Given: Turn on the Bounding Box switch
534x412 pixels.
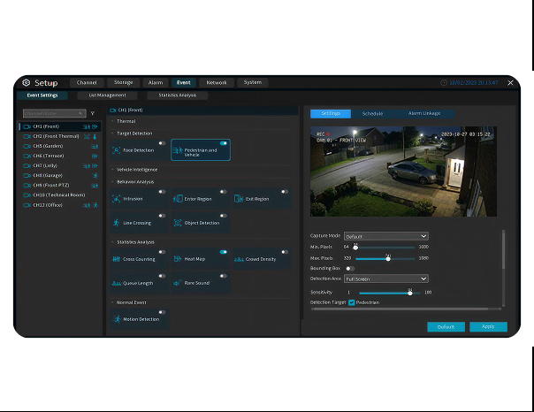Looking at the screenshot, I should (x=351, y=268).
